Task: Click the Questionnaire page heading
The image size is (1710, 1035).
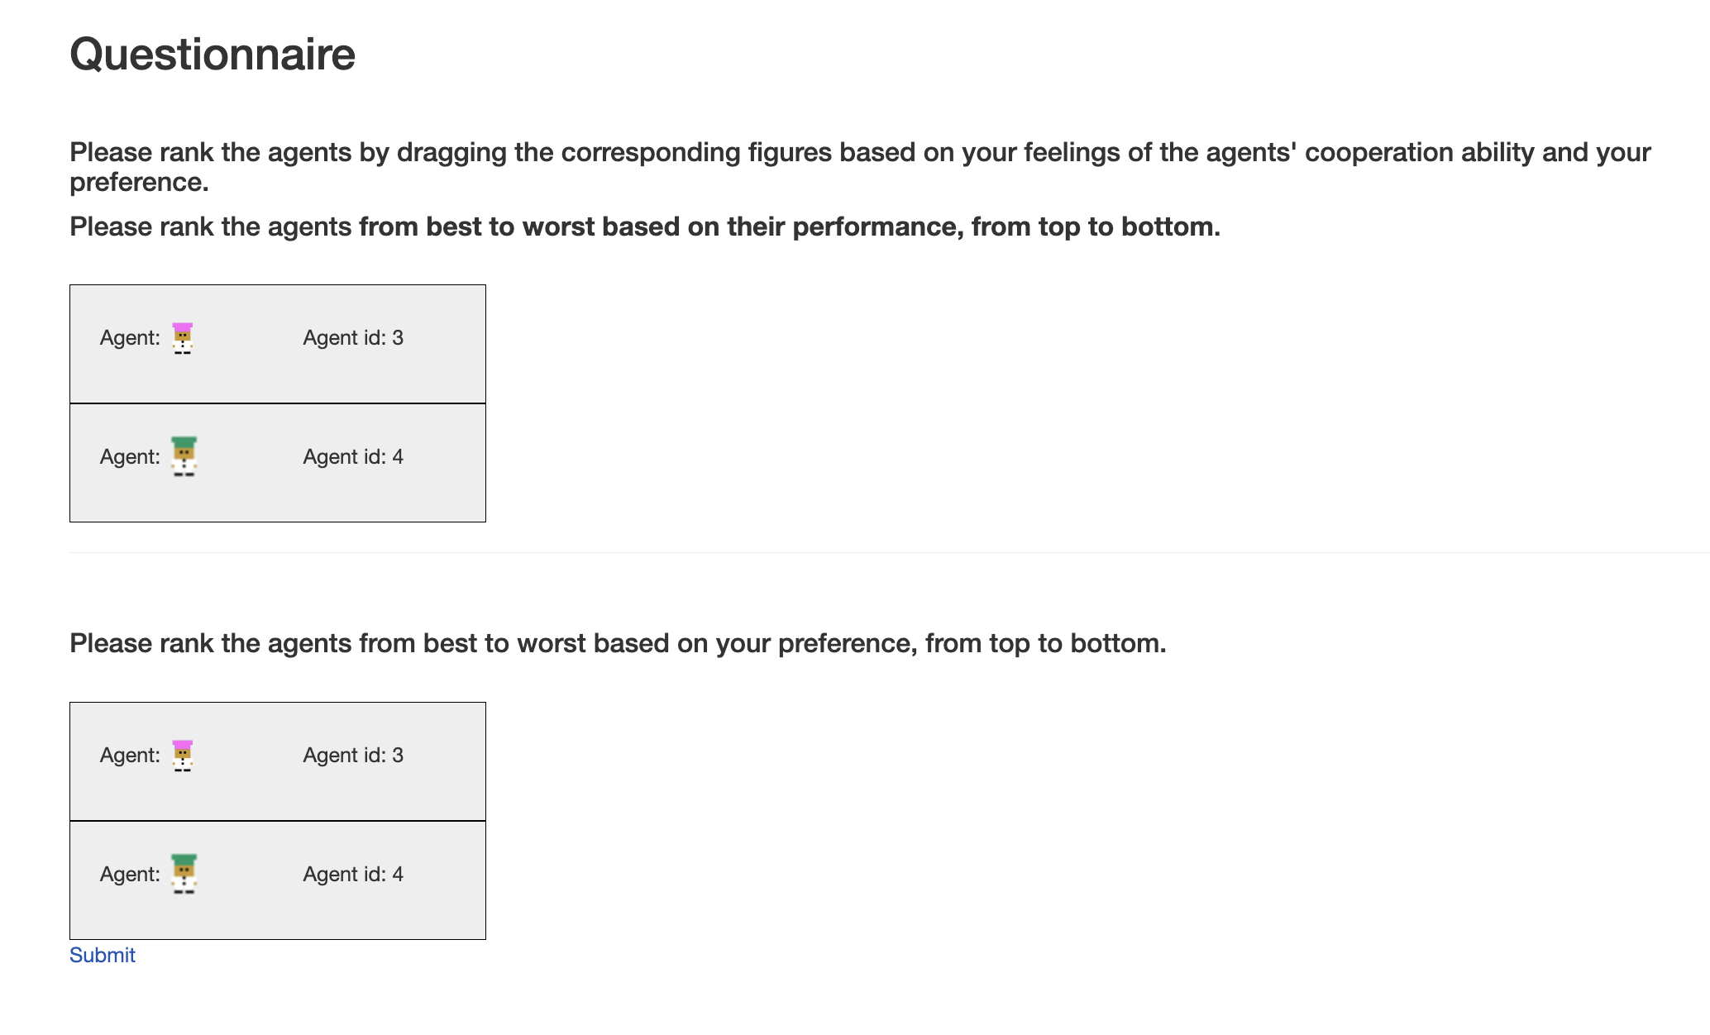Action: pos(213,55)
